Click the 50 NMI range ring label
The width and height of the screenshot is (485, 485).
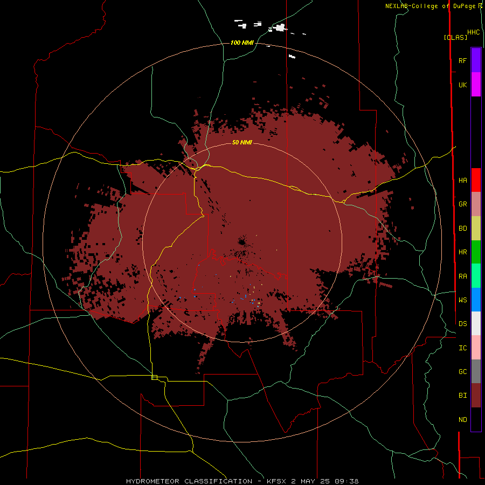coord(242,142)
